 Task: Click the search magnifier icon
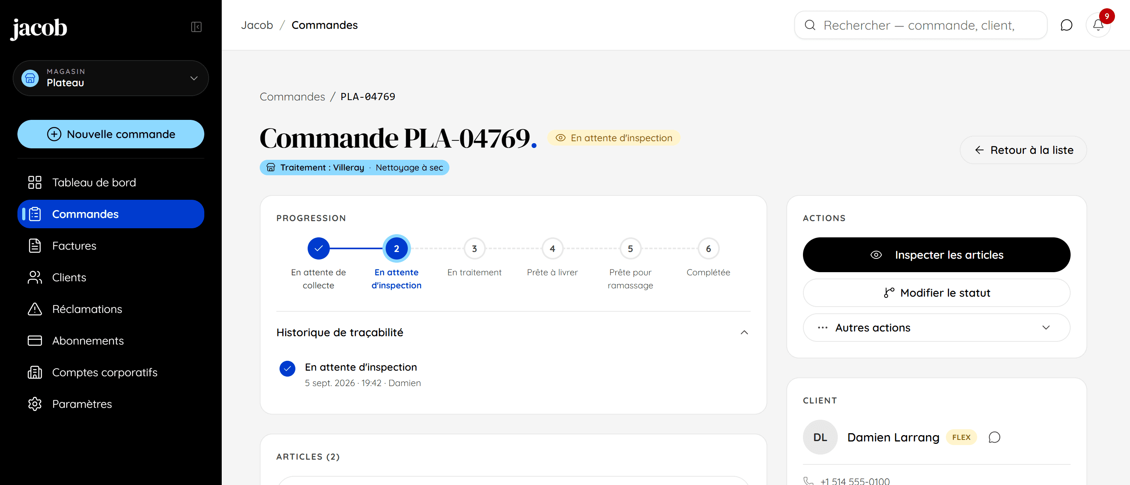tap(810, 25)
